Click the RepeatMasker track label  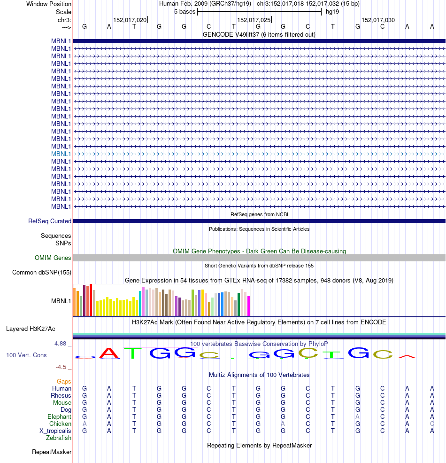point(52,452)
